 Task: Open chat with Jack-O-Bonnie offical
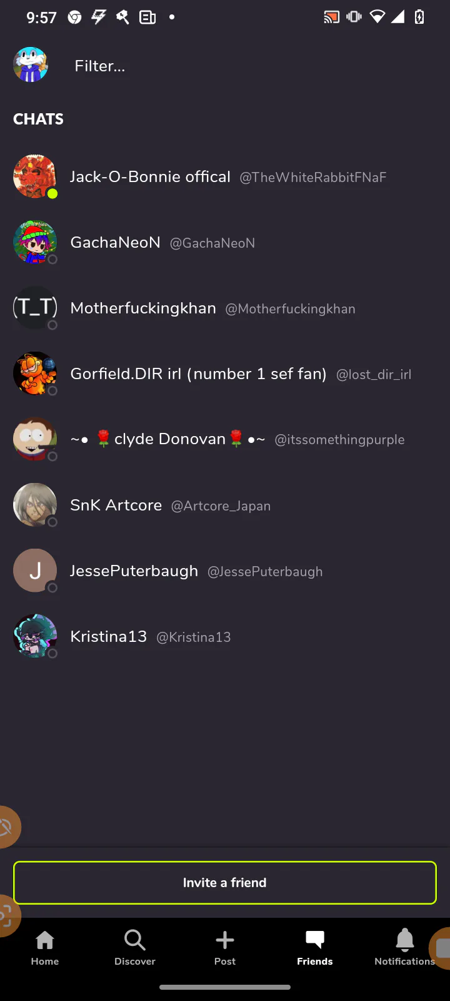point(225,177)
